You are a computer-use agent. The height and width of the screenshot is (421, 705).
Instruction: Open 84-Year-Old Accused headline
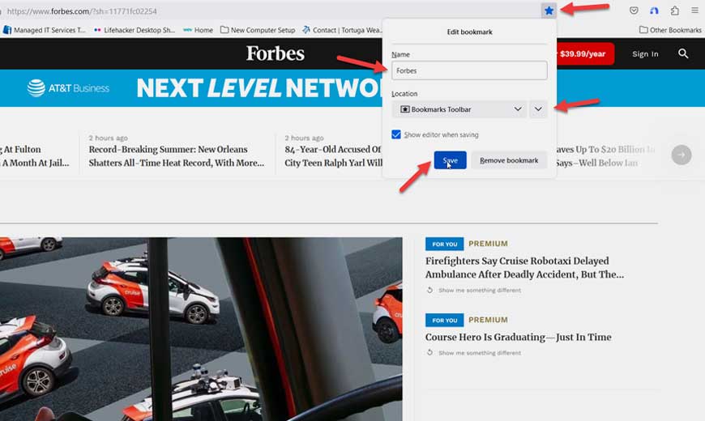[x=333, y=156]
